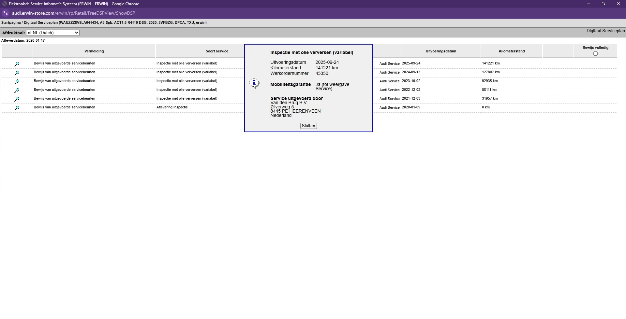This screenshot has width=626, height=319.
Task: Click the info bubble icon in the popup
Action: (x=254, y=83)
